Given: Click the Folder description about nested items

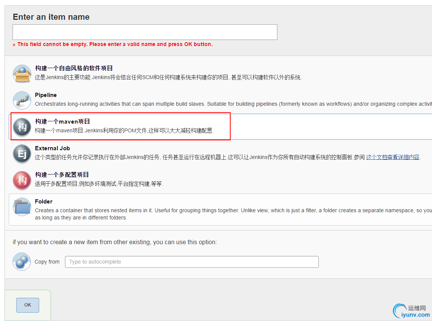Looking at the screenshot, I should click(233, 214).
